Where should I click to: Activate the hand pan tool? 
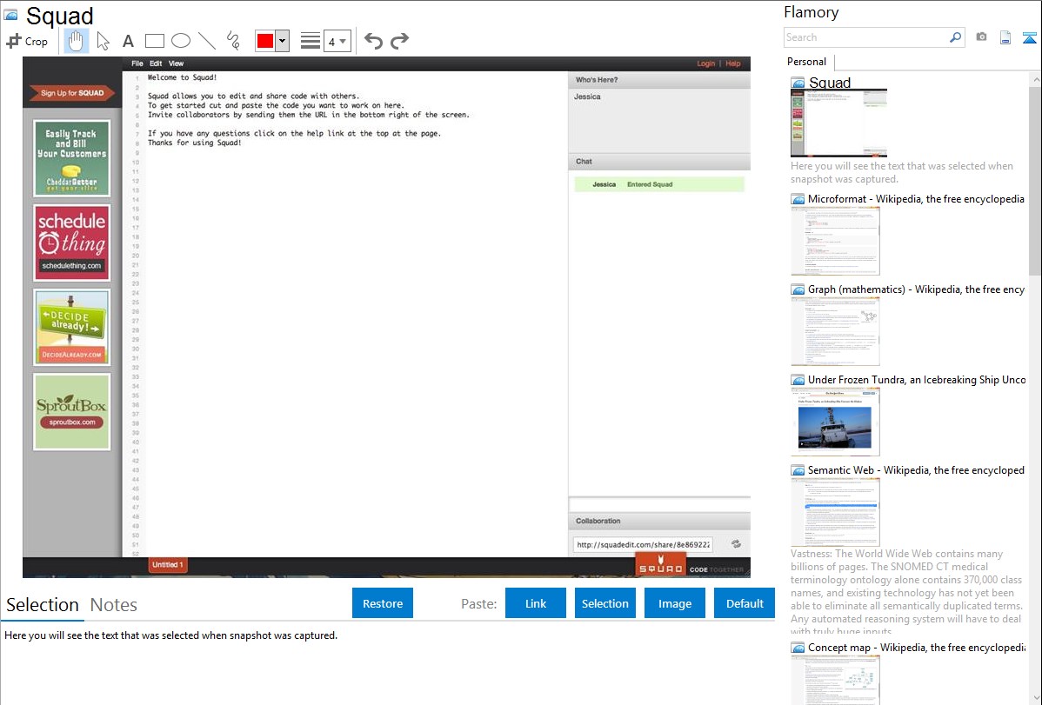[76, 41]
